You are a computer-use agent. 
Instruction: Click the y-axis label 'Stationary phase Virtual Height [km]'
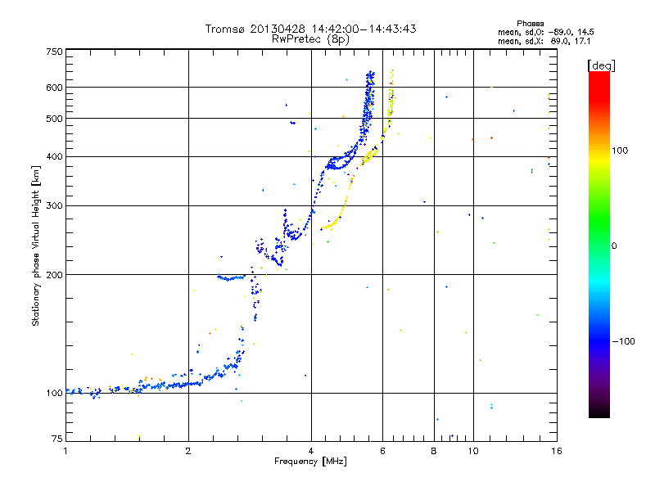click(35, 246)
